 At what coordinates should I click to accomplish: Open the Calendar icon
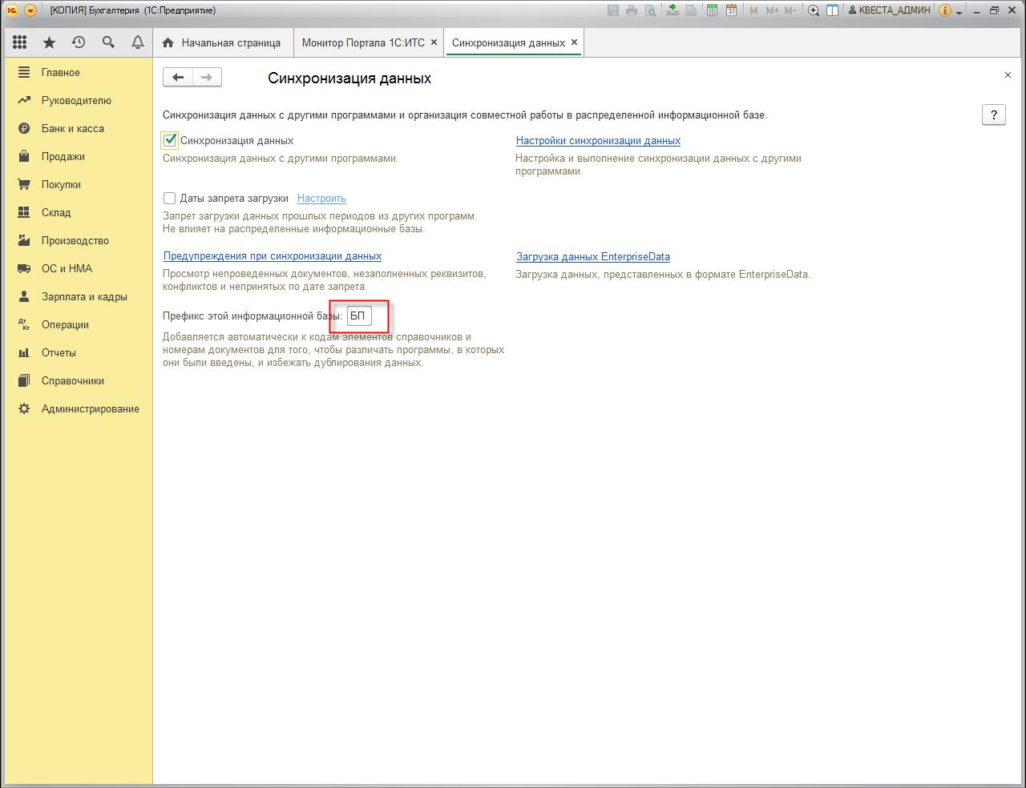(731, 10)
